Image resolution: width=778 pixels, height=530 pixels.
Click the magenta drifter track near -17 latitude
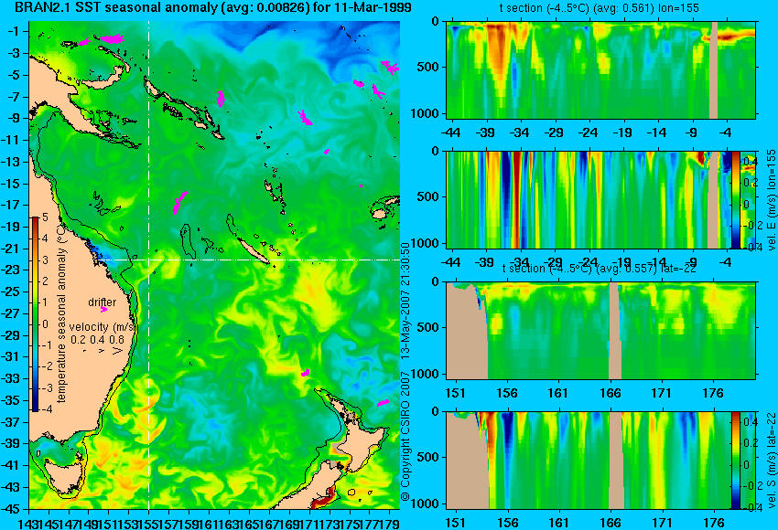(x=179, y=202)
